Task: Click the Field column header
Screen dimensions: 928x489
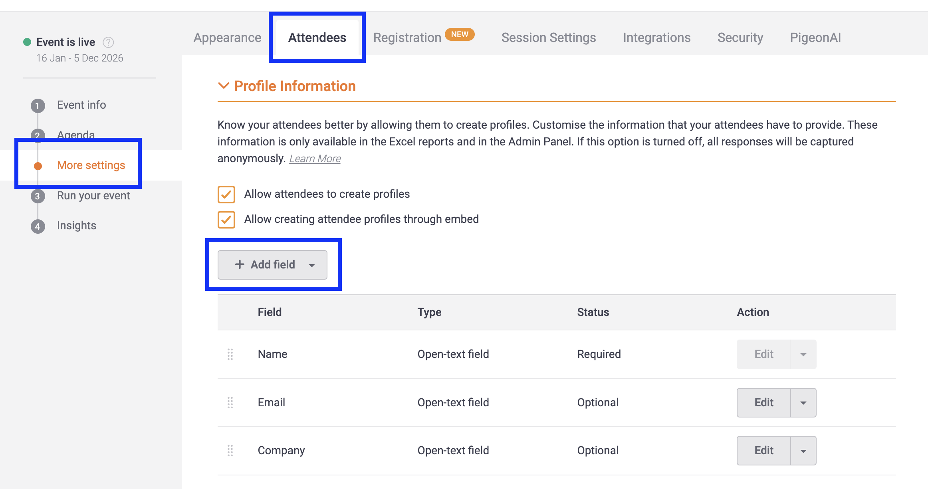Action: pyautogui.click(x=270, y=312)
